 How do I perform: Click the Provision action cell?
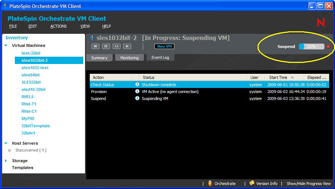coord(99,92)
